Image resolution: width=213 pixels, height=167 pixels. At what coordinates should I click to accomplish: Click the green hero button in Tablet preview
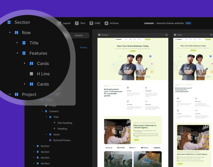pos(193,50)
